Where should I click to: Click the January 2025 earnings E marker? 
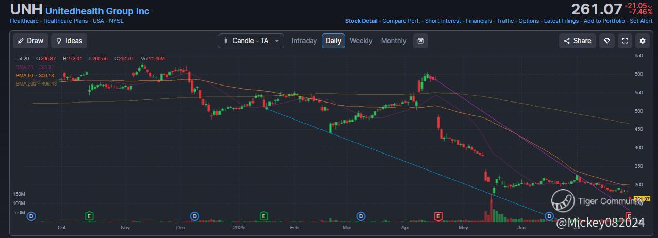(x=264, y=216)
